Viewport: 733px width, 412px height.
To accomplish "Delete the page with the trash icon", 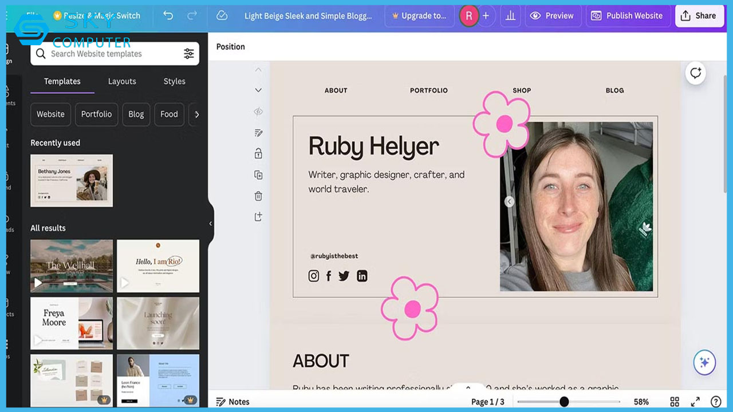I will point(258,196).
